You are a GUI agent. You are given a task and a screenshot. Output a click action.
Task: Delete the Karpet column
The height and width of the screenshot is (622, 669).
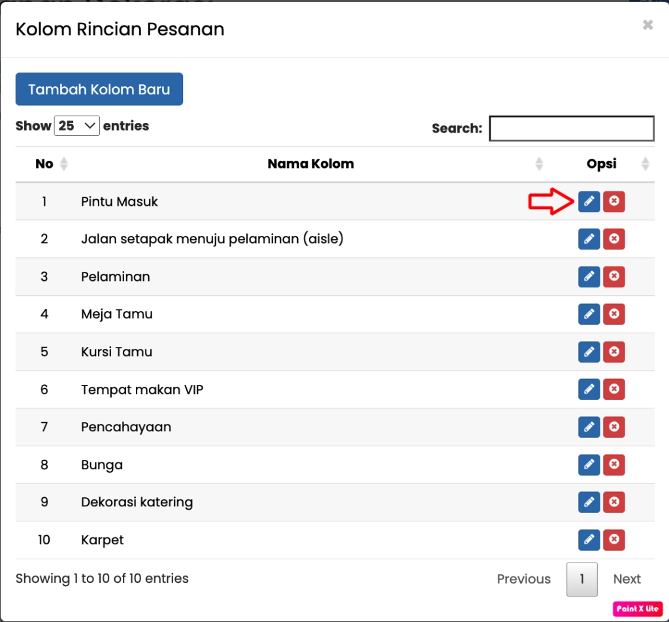613,540
